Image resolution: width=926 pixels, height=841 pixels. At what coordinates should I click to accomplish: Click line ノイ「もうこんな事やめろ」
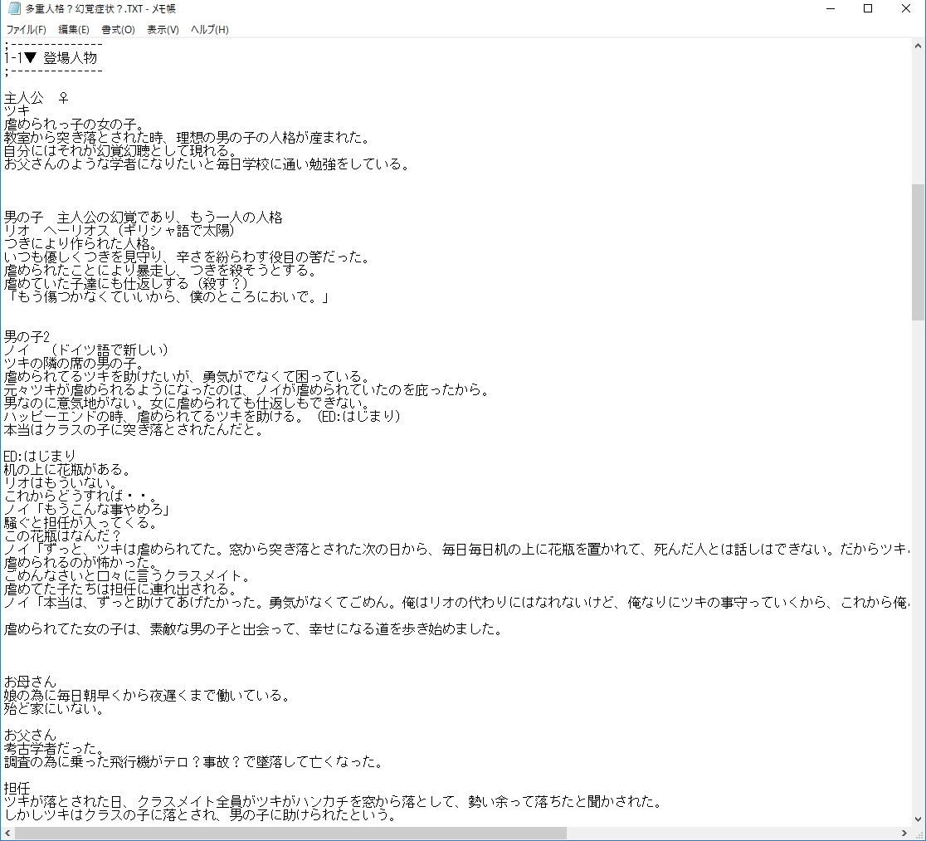[87, 510]
